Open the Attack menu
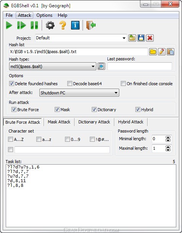Image resolution: width=182 pixels, height=233 pixels. [x=24, y=15]
